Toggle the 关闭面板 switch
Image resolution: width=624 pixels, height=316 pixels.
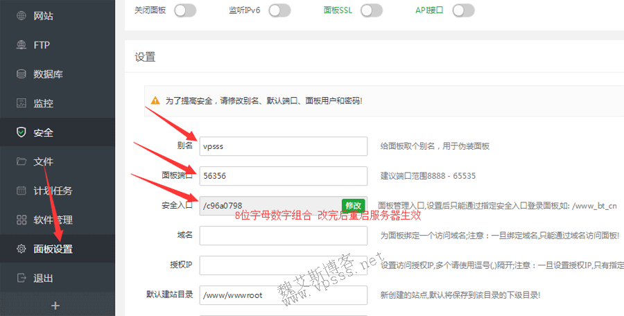coord(185,10)
